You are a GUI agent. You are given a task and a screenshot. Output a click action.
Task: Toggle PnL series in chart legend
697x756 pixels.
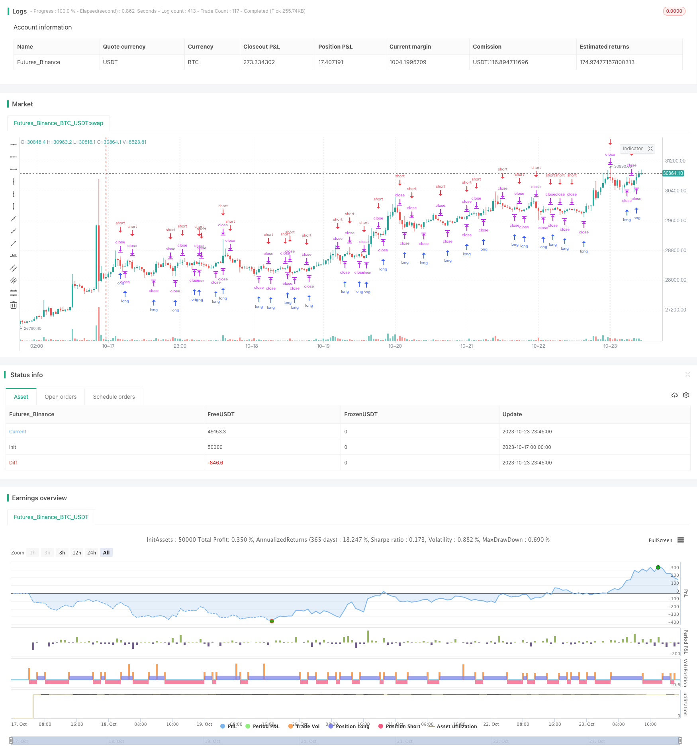(228, 726)
